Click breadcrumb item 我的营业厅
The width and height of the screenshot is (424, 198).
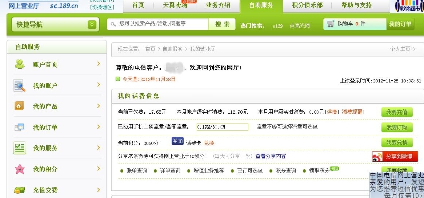pos(203,49)
